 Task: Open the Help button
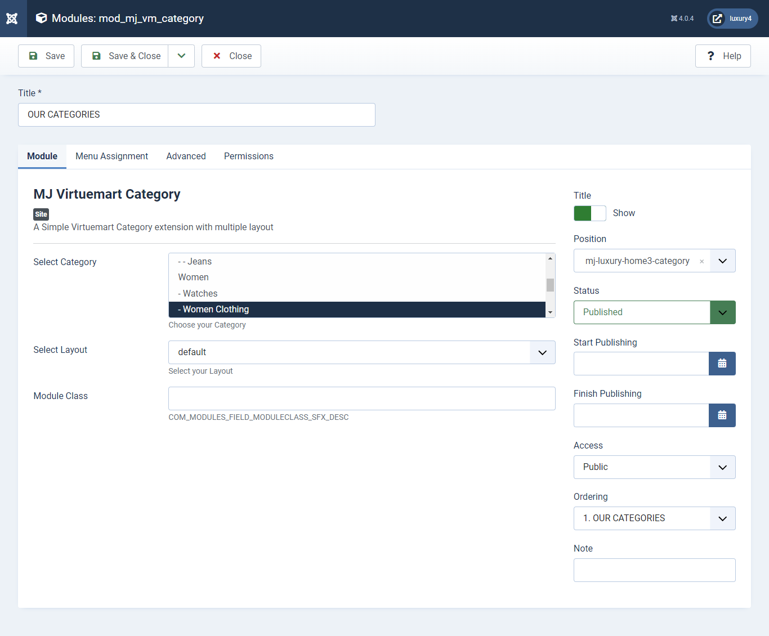pyautogui.click(x=723, y=56)
